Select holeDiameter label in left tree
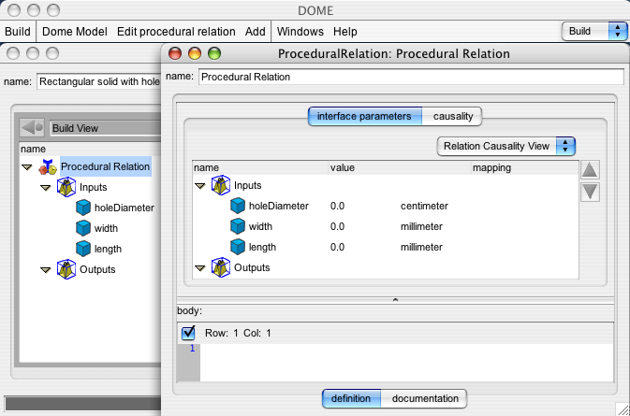The width and height of the screenshot is (630, 416). [125, 208]
